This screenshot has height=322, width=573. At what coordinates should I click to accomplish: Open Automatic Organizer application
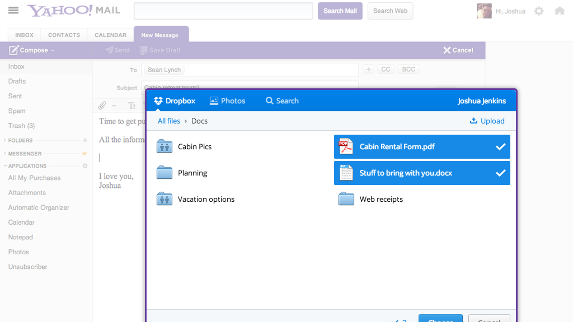click(39, 208)
